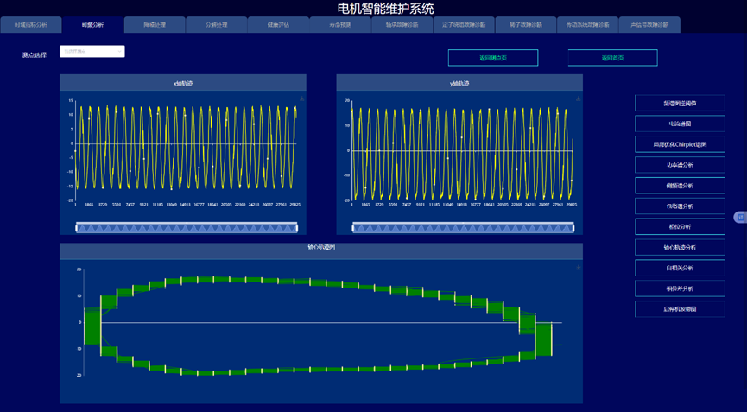Open the 测点选择 dropdown
The image size is (747, 412).
pyautogui.click(x=92, y=52)
